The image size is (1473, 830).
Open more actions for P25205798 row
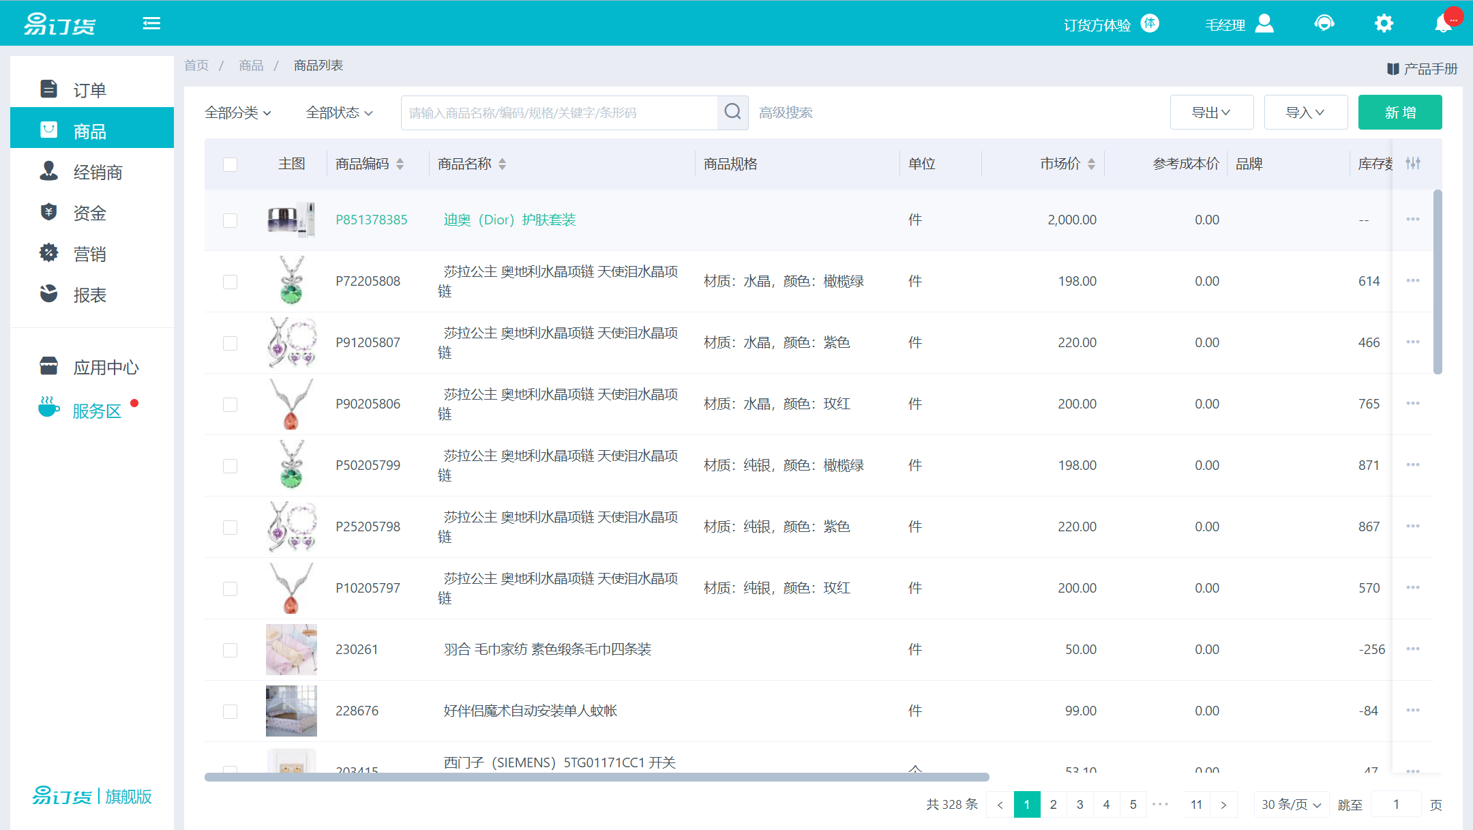point(1413,527)
